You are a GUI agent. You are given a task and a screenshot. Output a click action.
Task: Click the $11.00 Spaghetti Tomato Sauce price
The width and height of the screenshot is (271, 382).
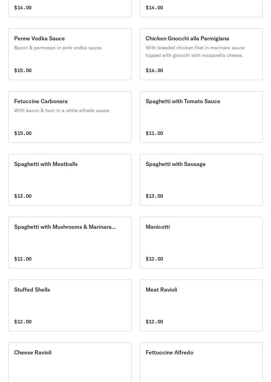(x=154, y=133)
